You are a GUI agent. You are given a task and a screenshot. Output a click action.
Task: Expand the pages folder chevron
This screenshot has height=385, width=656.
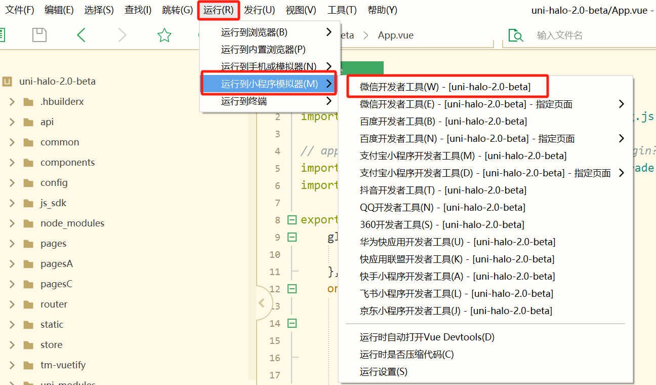[12, 244]
